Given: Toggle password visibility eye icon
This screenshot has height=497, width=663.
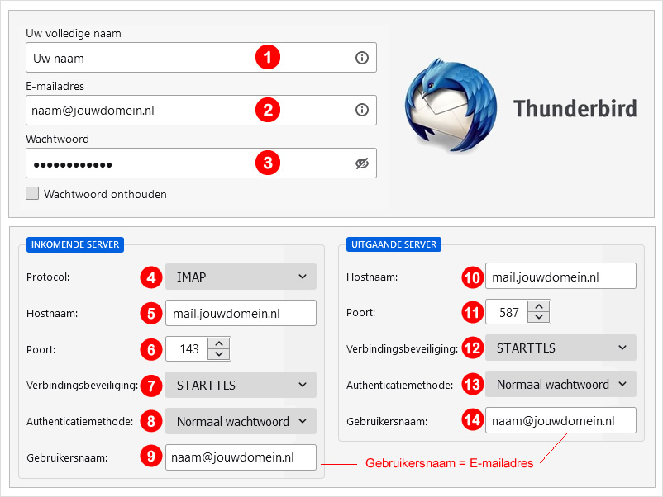Looking at the screenshot, I should click(x=362, y=163).
